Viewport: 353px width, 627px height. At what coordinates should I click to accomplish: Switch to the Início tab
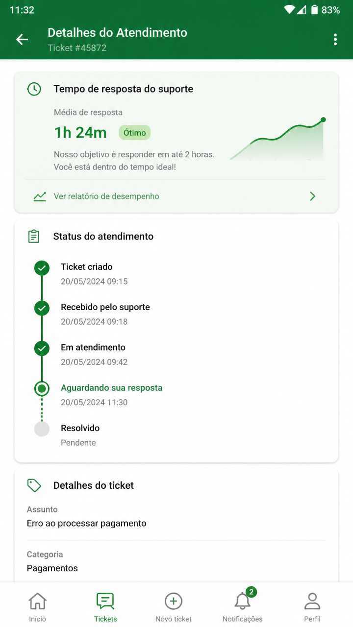pyautogui.click(x=38, y=607)
